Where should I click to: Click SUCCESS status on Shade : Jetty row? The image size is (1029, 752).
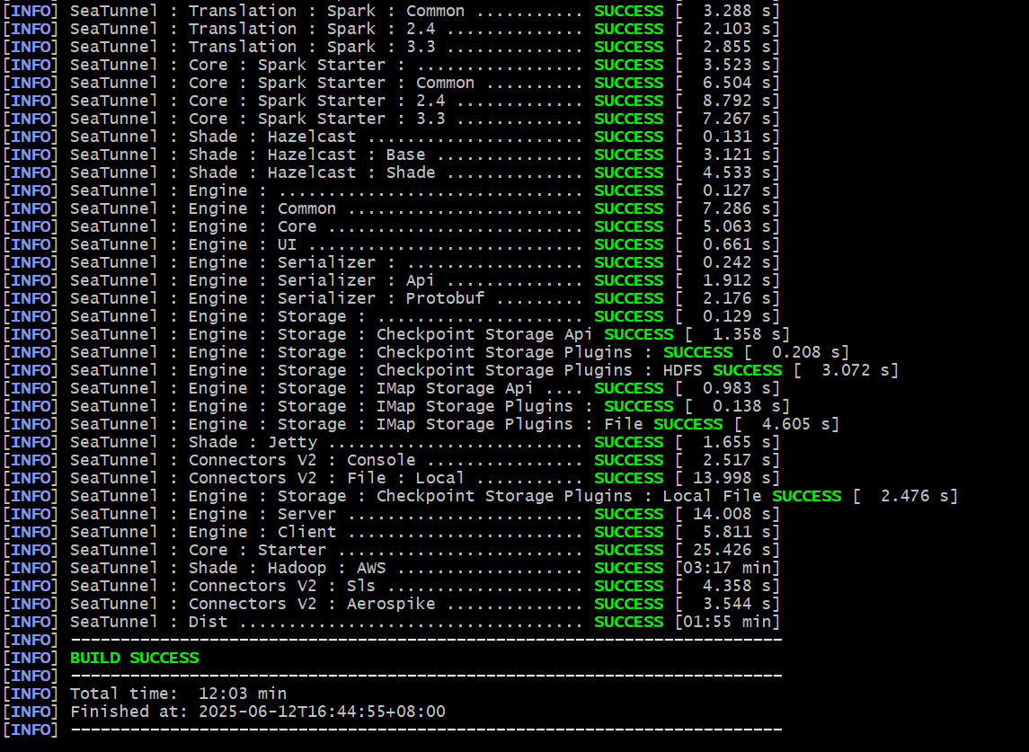[x=629, y=442]
